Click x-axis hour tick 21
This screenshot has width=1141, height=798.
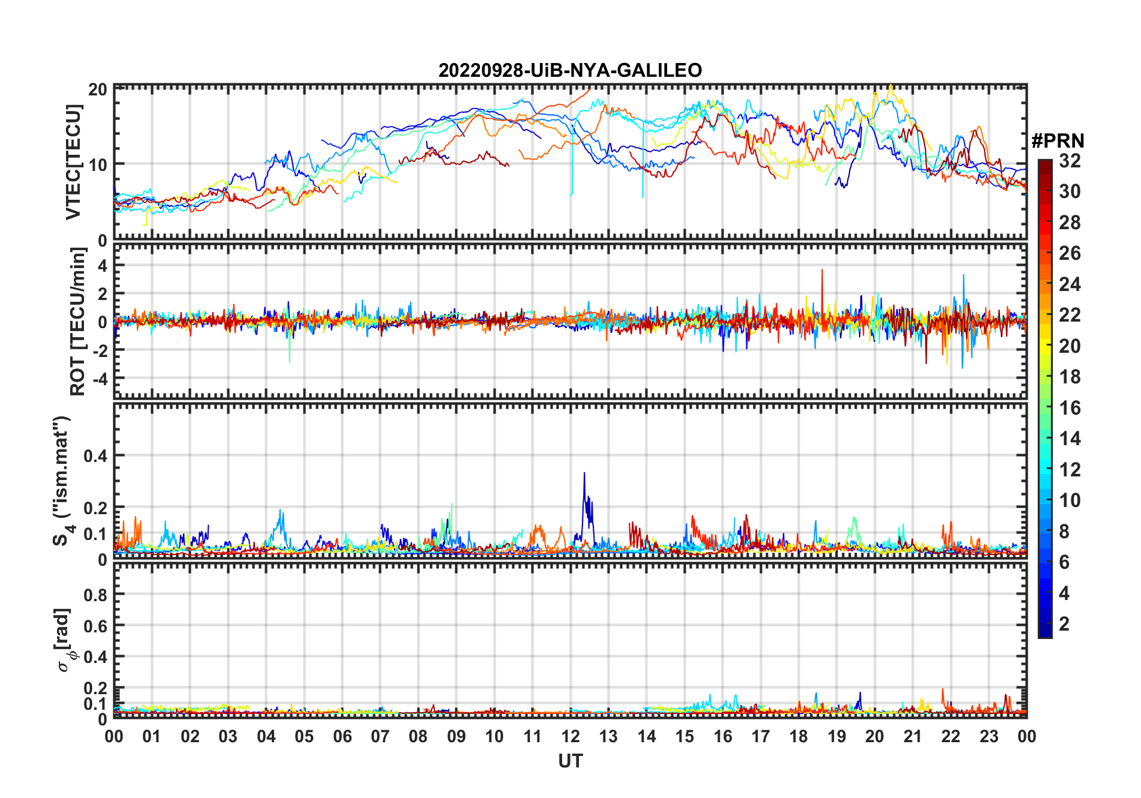(913, 736)
